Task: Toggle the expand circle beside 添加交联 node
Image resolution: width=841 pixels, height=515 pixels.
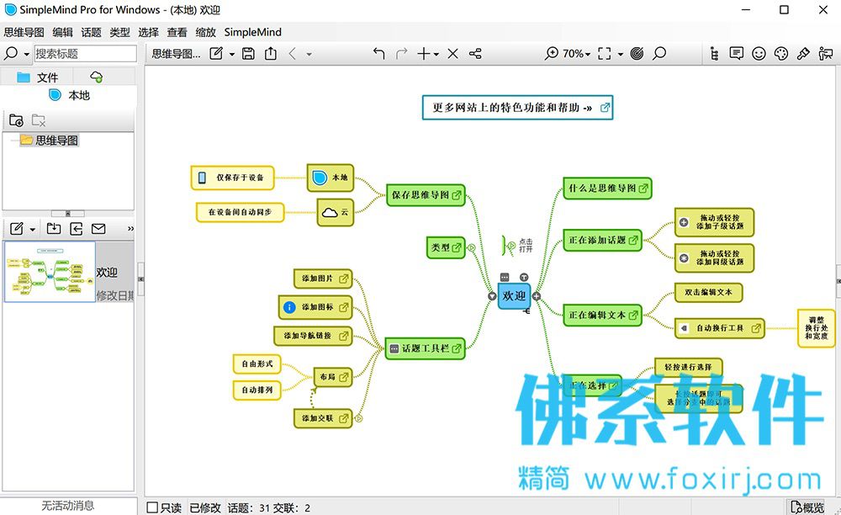Action: 359,418
